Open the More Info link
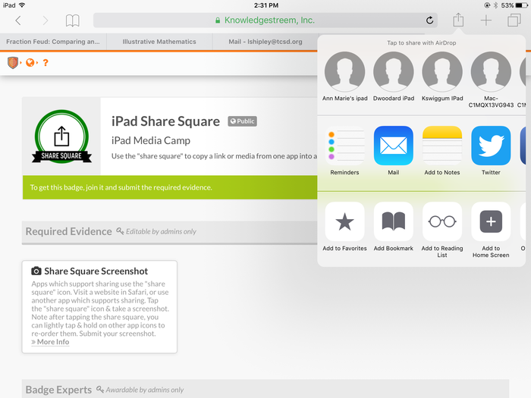The image size is (531, 398). tap(52, 342)
